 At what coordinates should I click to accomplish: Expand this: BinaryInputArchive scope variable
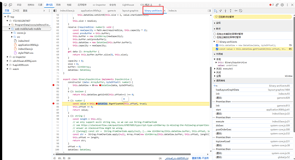point(216,62)
